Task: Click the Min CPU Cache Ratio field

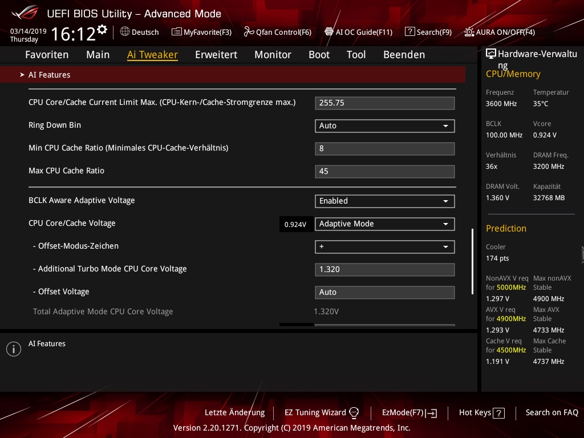Action: (x=385, y=149)
